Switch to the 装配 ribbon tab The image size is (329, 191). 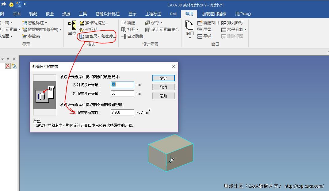[33, 14]
